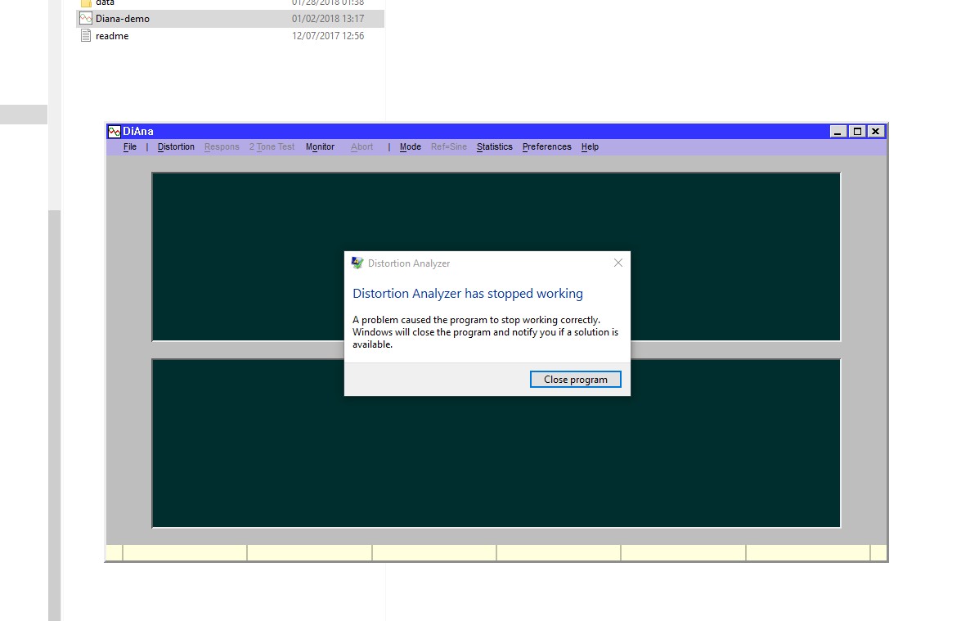Open the File menu in DiAna
979x621 pixels.
click(130, 146)
